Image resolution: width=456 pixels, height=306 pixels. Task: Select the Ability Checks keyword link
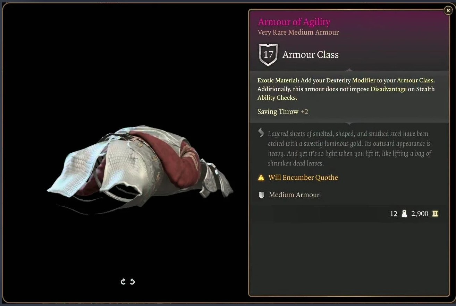point(277,98)
